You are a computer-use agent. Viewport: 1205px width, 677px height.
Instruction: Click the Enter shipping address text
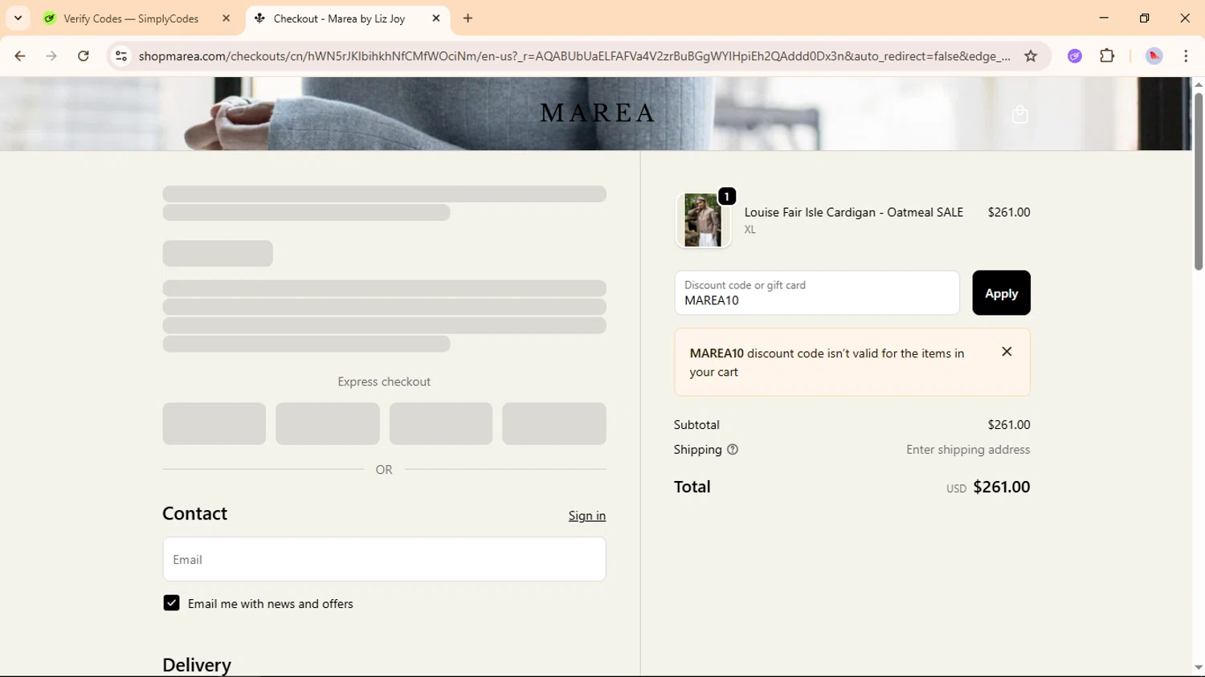968,450
